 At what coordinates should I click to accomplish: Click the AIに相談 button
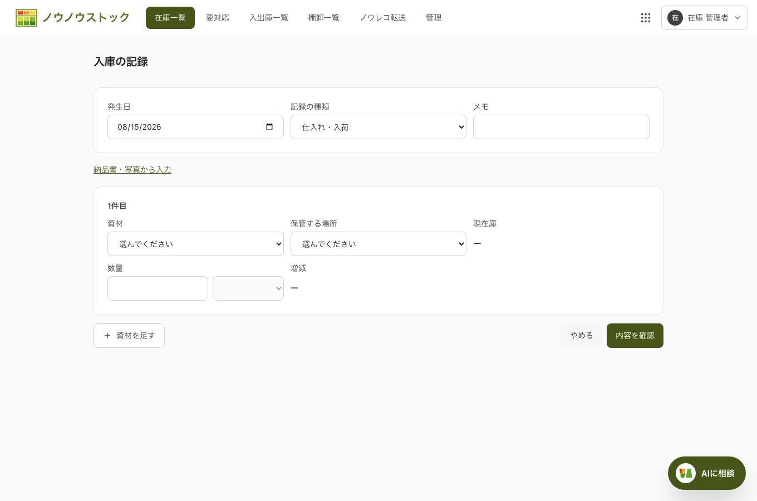point(707,473)
